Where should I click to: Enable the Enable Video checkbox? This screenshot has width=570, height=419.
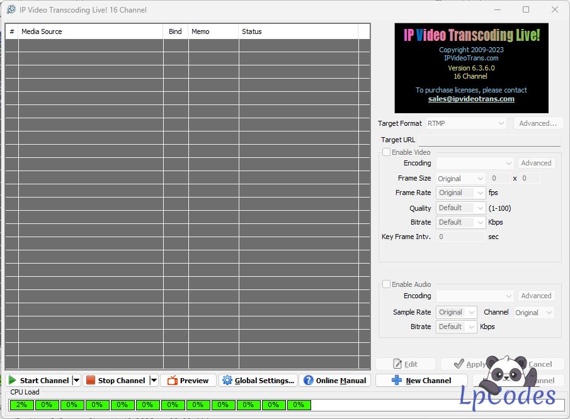pos(386,152)
